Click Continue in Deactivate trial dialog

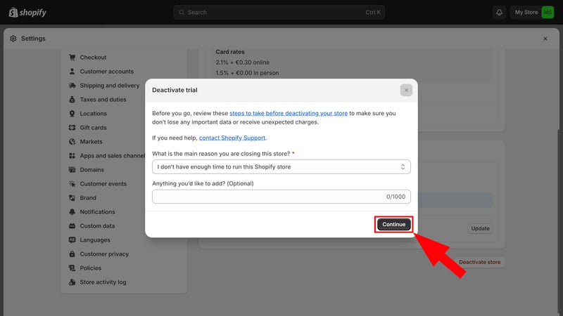(393, 224)
